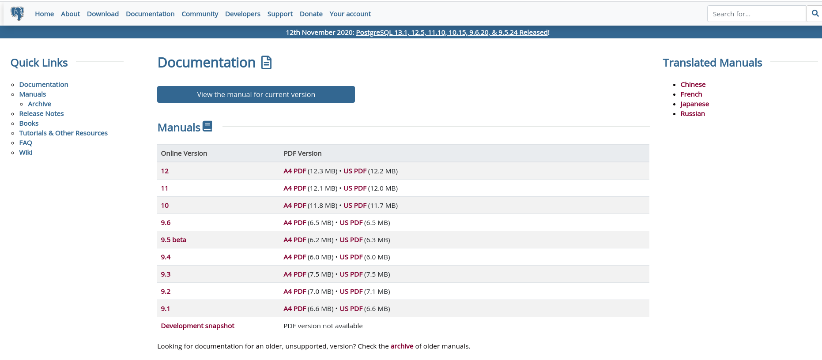Open Release Notes in Quick Links
Screen dimensions: 822x360
point(41,114)
